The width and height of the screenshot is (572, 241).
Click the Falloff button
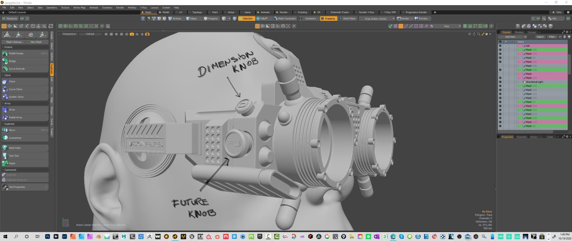[262, 19]
